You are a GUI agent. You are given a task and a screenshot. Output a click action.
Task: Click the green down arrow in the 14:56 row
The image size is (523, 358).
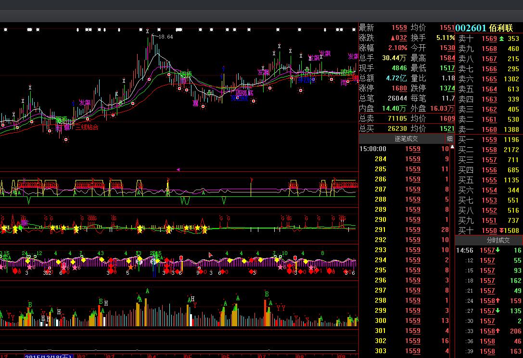497,250
